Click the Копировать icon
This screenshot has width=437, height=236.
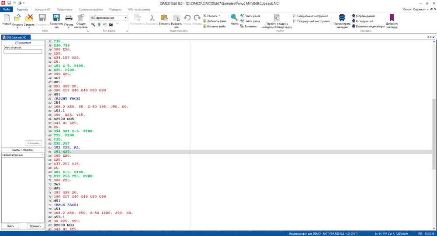pos(138,18)
